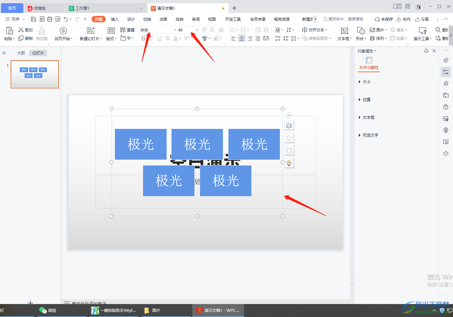Image resolution: width=453 pixels, height=317 pixels.
Task: Cut the selection with 剪切
Action: [x=26, y=30]
